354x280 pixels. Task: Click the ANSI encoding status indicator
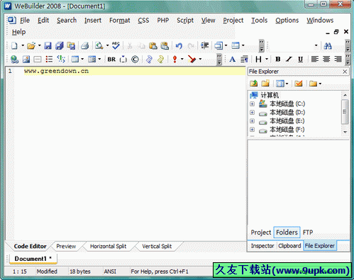coord(110,271)
